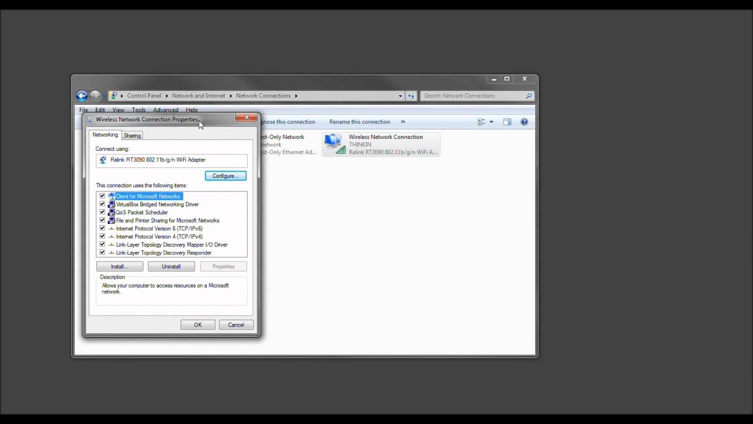This screenshot has height=424, width=753.
Task: Click the Uninstall button
Action: point(171,267)
